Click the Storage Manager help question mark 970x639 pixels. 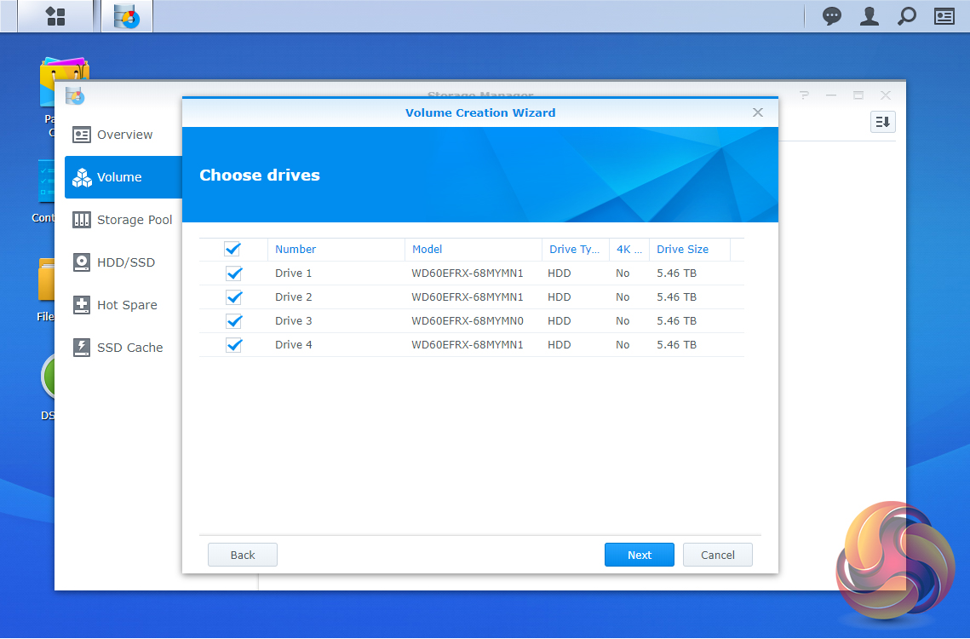tap(804, 95)
